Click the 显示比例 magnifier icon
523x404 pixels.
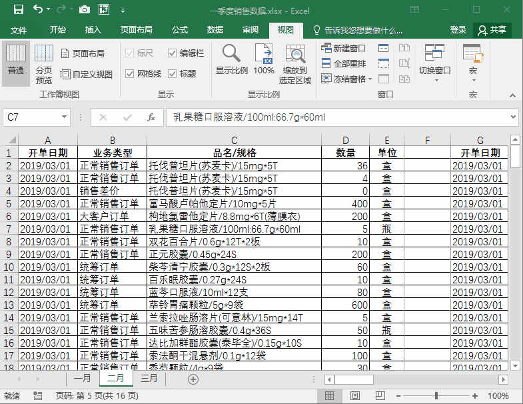231,59
